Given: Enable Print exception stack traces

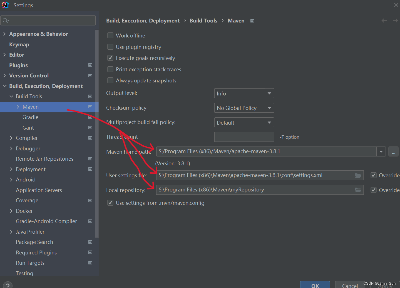Looking at the screenshot, I should click(x=110, y=69).
